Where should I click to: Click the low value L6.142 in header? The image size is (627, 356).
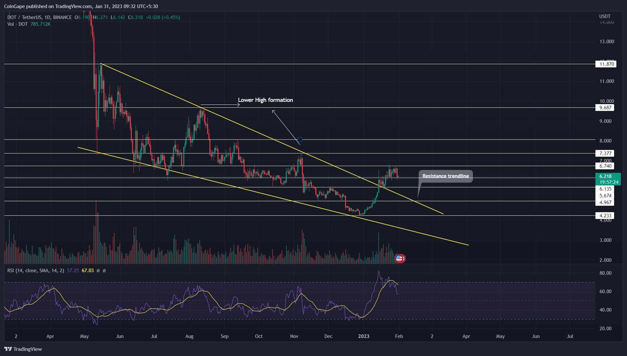(x=118, y=17)
